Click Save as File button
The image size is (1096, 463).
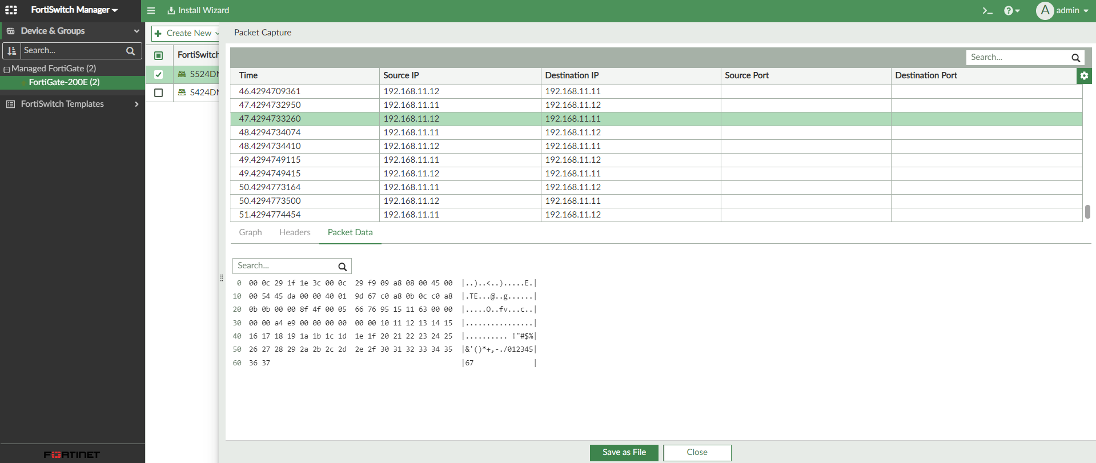pyautogui.click(x=624, y=452)
